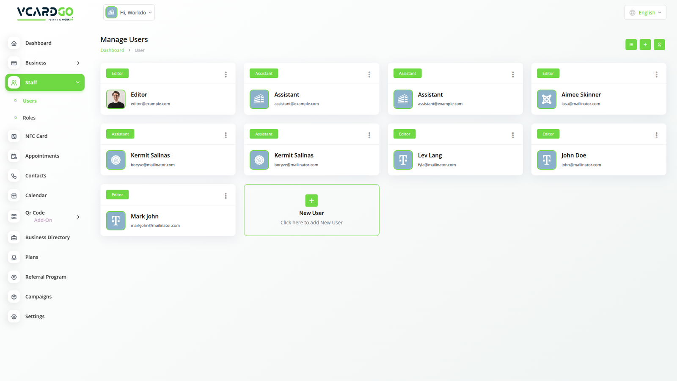Expand the Business sidebar submenu
677x381 pixels.
coord(78,63)
